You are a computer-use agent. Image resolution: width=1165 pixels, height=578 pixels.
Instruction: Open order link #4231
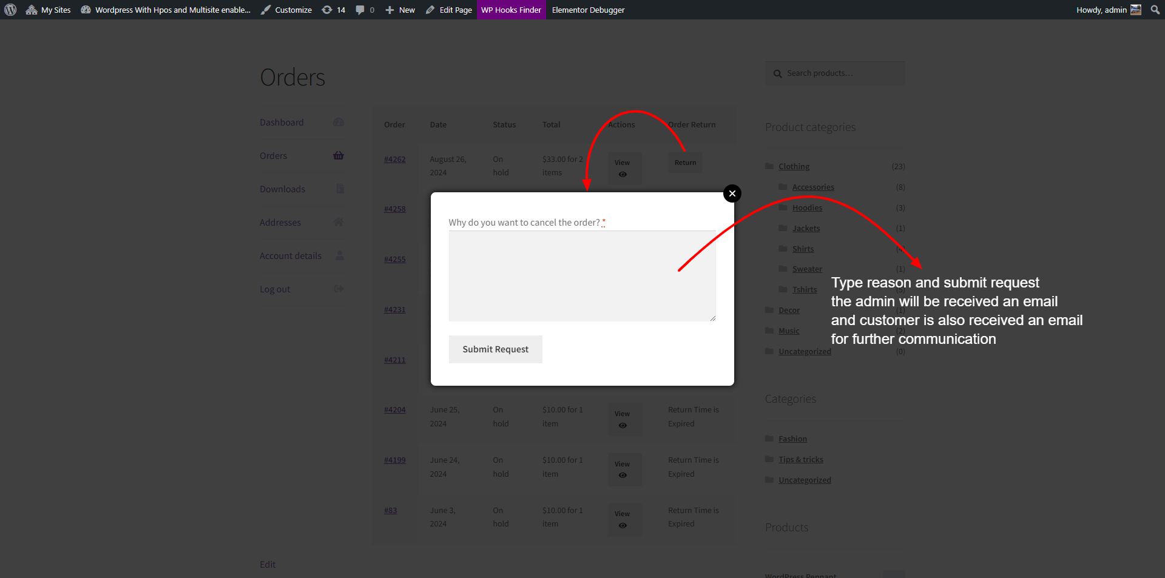click(394, 310)
